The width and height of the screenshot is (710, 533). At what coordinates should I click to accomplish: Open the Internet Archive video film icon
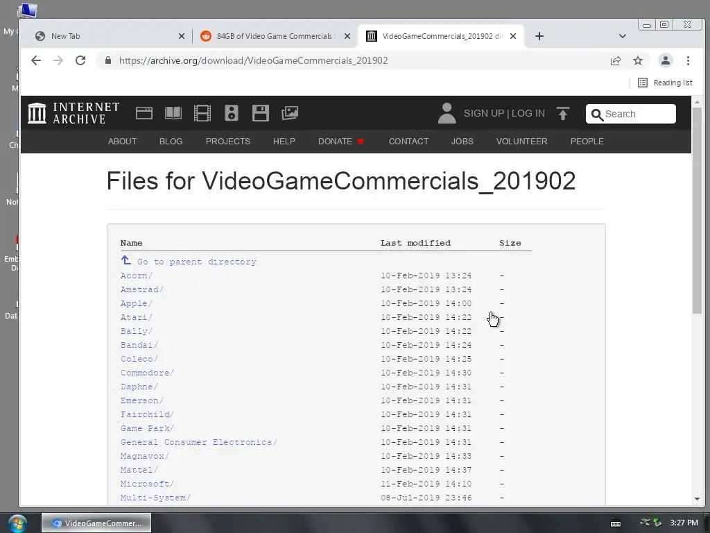pyautogui.click(x=202, y=113)
